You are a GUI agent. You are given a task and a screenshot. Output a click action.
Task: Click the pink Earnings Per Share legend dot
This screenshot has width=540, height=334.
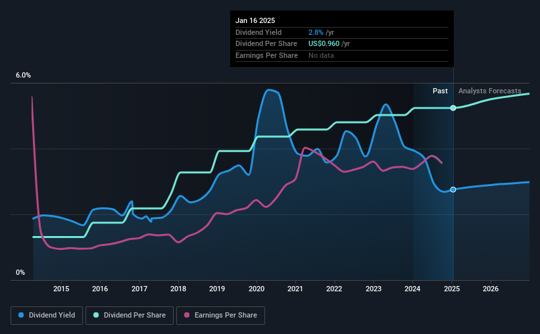coord(187,315)
